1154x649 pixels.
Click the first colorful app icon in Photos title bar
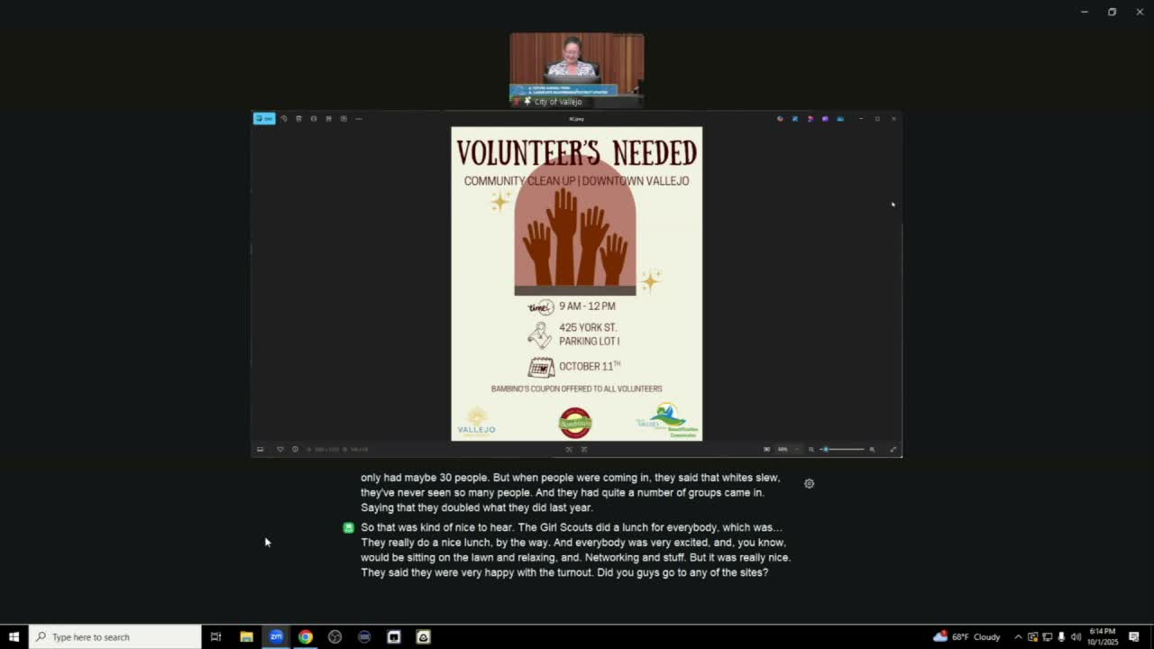point(780,119)
